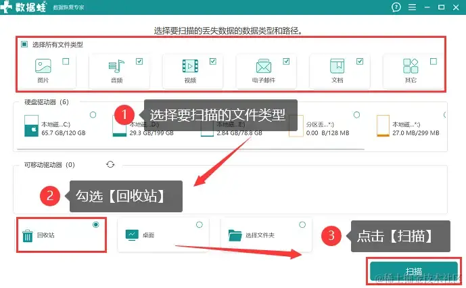Click the 65.7 GB/120 GB text
466x288 pixels.
click(x=64, y=133)
